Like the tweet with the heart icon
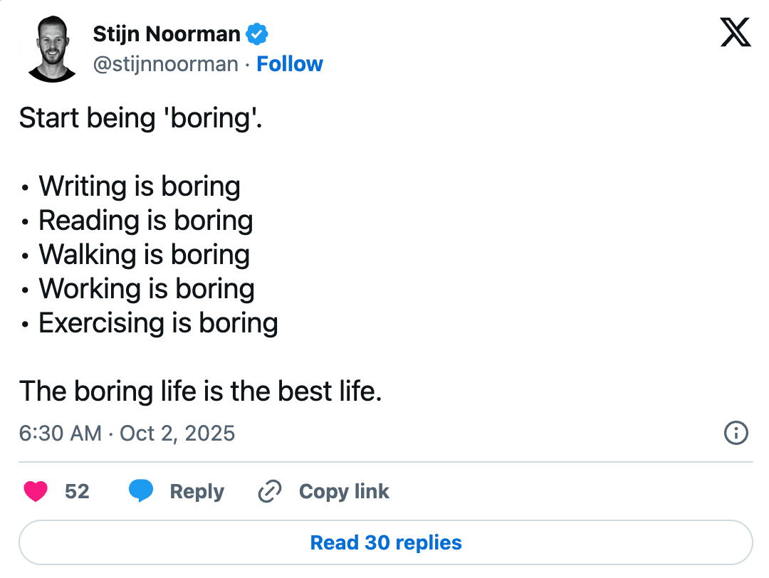 coord(36,491)
